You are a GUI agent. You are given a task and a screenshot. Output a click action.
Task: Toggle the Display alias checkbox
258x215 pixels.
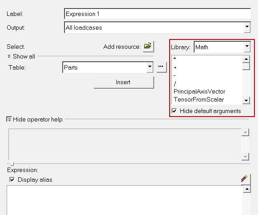tap(12, 180)
